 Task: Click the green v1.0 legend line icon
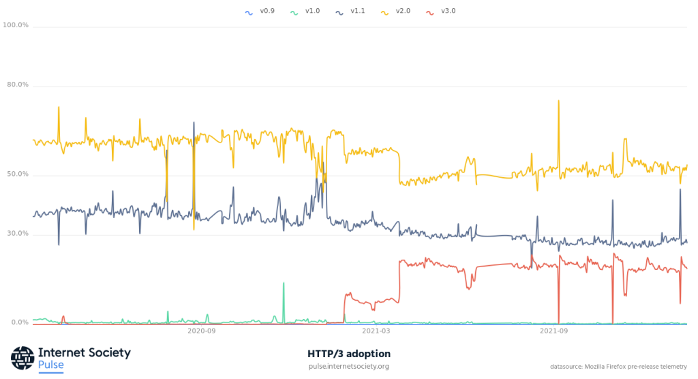coord(294,12)
